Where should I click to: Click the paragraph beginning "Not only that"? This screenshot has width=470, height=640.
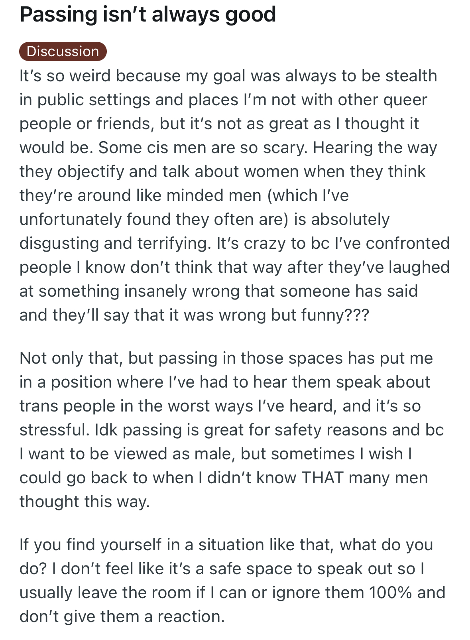(232, 430)
